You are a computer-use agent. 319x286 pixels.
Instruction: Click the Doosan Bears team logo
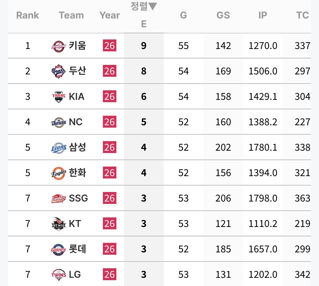click(58, 71)
